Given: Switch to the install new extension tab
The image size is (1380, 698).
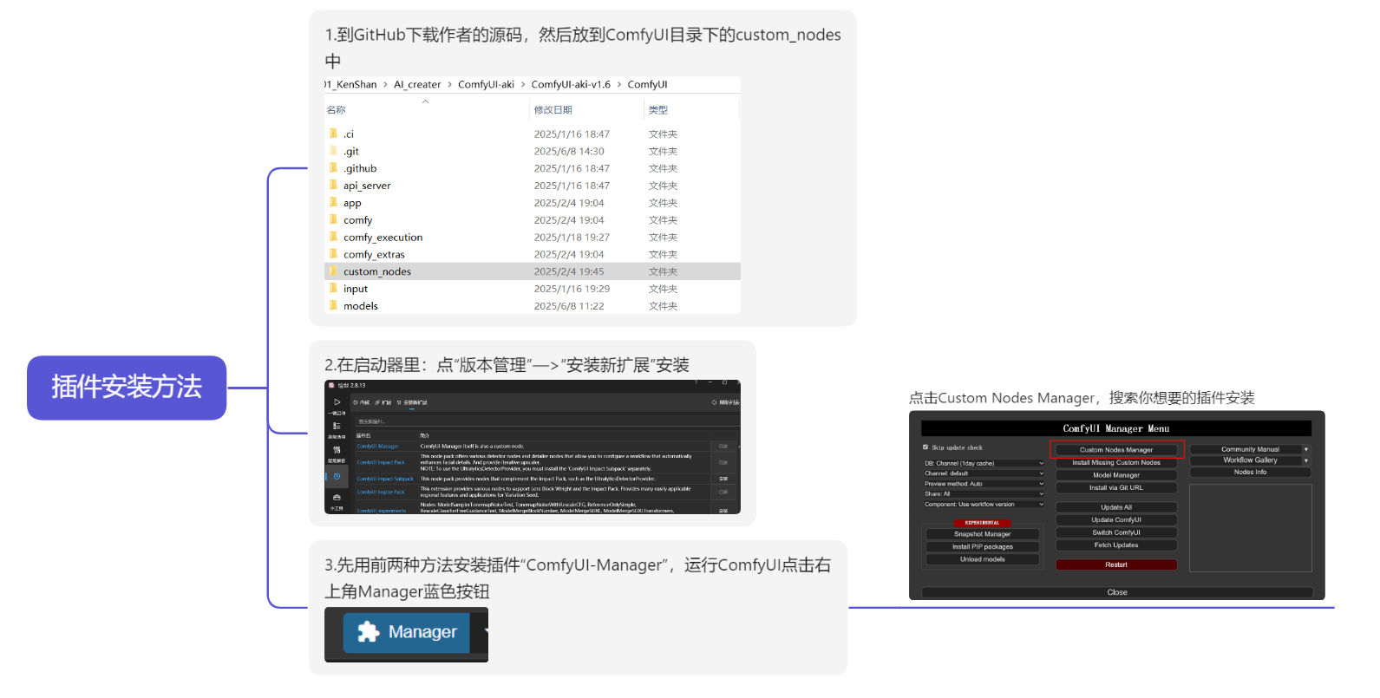Looking at the screenshot, I should [x=413, y=402].
